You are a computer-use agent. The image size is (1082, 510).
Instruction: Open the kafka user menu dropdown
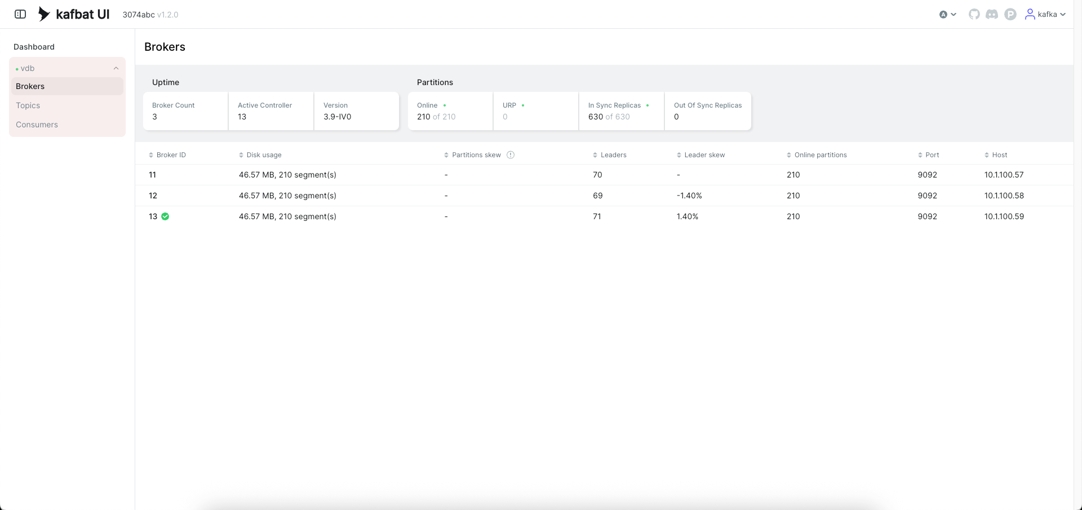point(1062,14)
